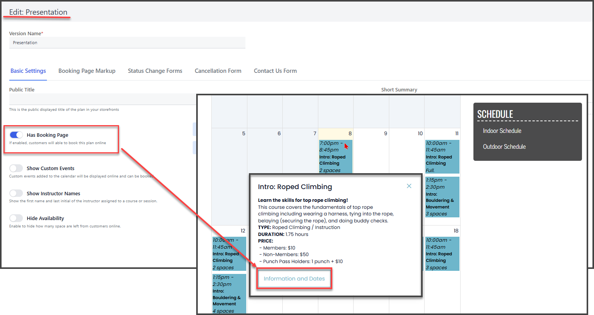Click in the Version Name field
The height and width of the screenshot is (315, 594).
click(x=127, y=43)
